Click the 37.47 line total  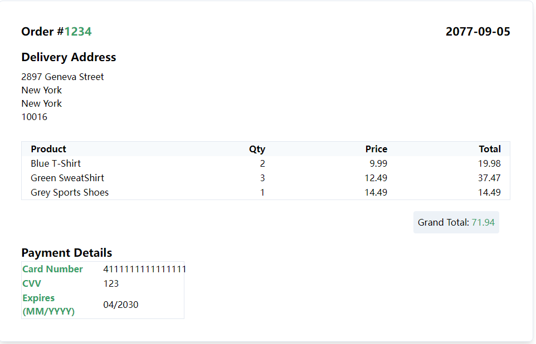coord(489,178)
